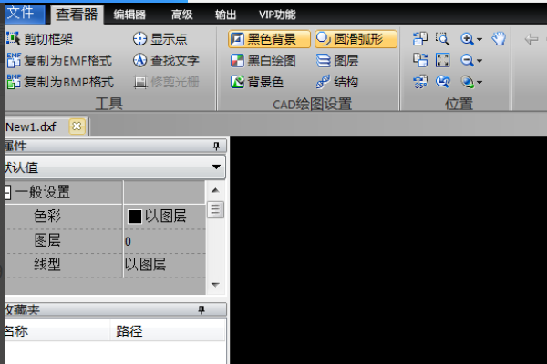The height and width of the screenshot is (364, 547).
Task: Collapse the 一般设置 section
Action: (x=7, y=192)
